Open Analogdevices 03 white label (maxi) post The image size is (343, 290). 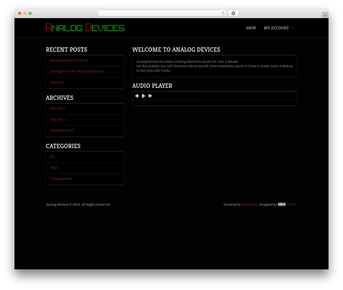(x=77, y=71)
